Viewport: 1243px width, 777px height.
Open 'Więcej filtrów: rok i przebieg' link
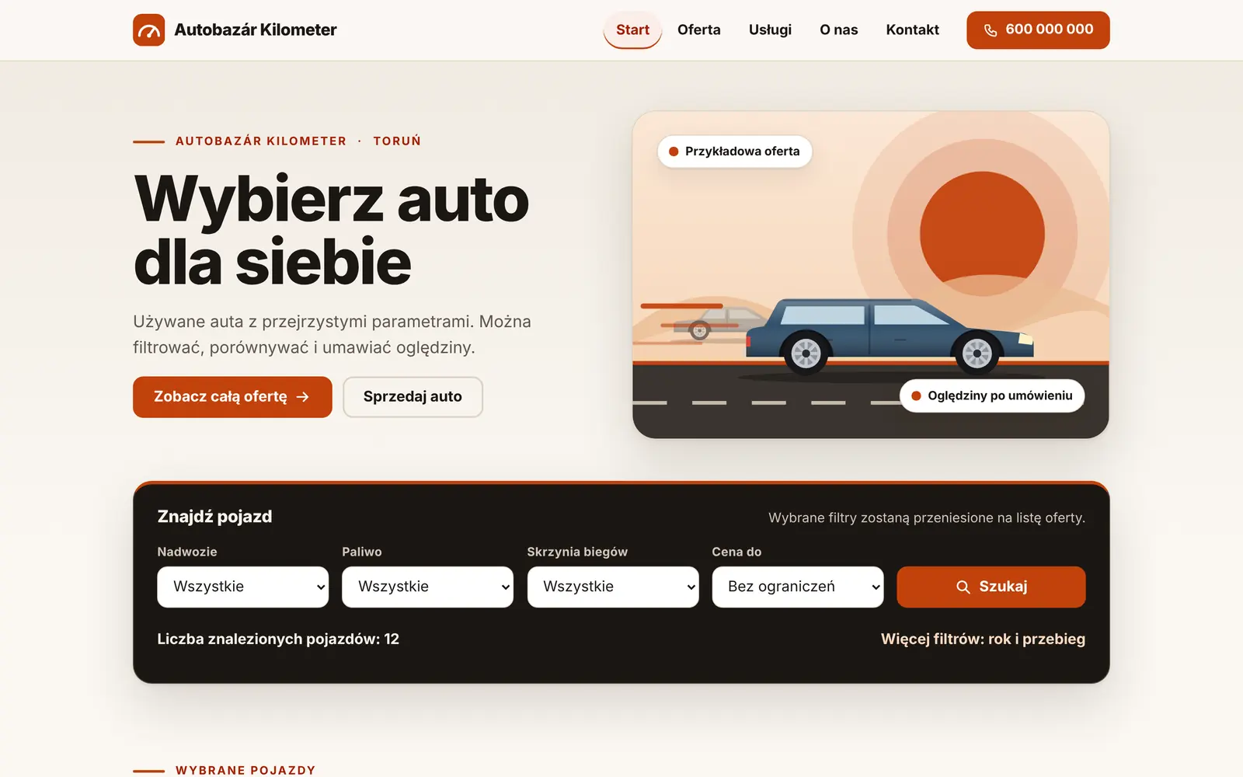pos(983,639)
